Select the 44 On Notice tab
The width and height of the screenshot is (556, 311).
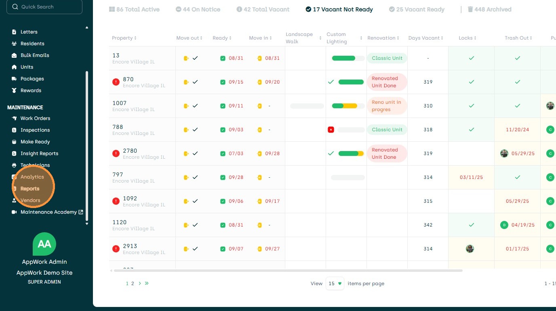198,9
